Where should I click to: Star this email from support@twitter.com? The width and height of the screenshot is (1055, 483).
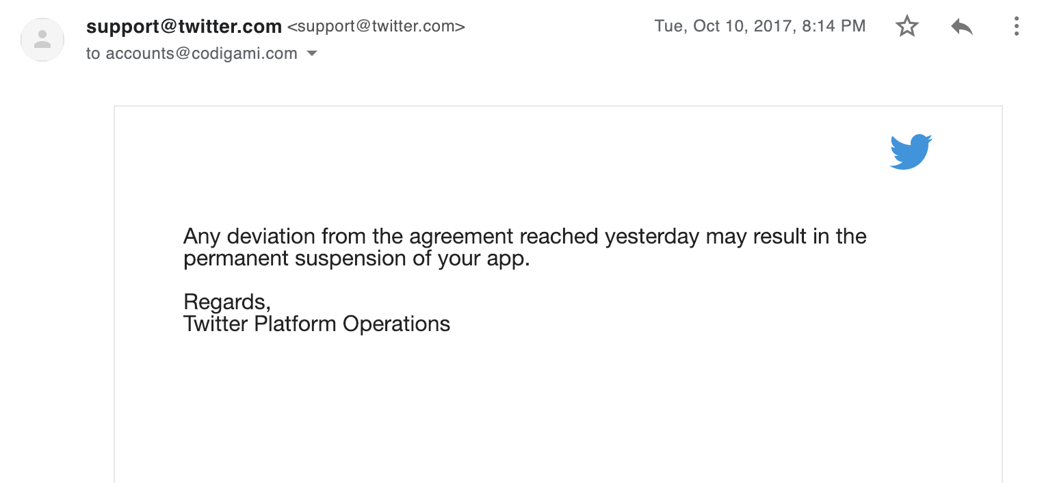click(x=907, y=27)
